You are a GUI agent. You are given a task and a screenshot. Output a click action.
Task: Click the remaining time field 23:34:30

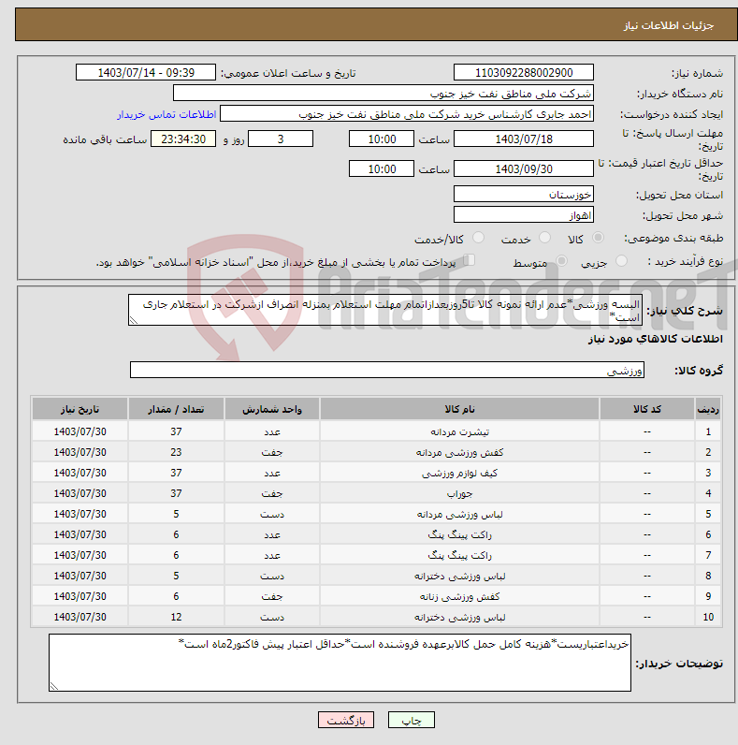(183, 139)
